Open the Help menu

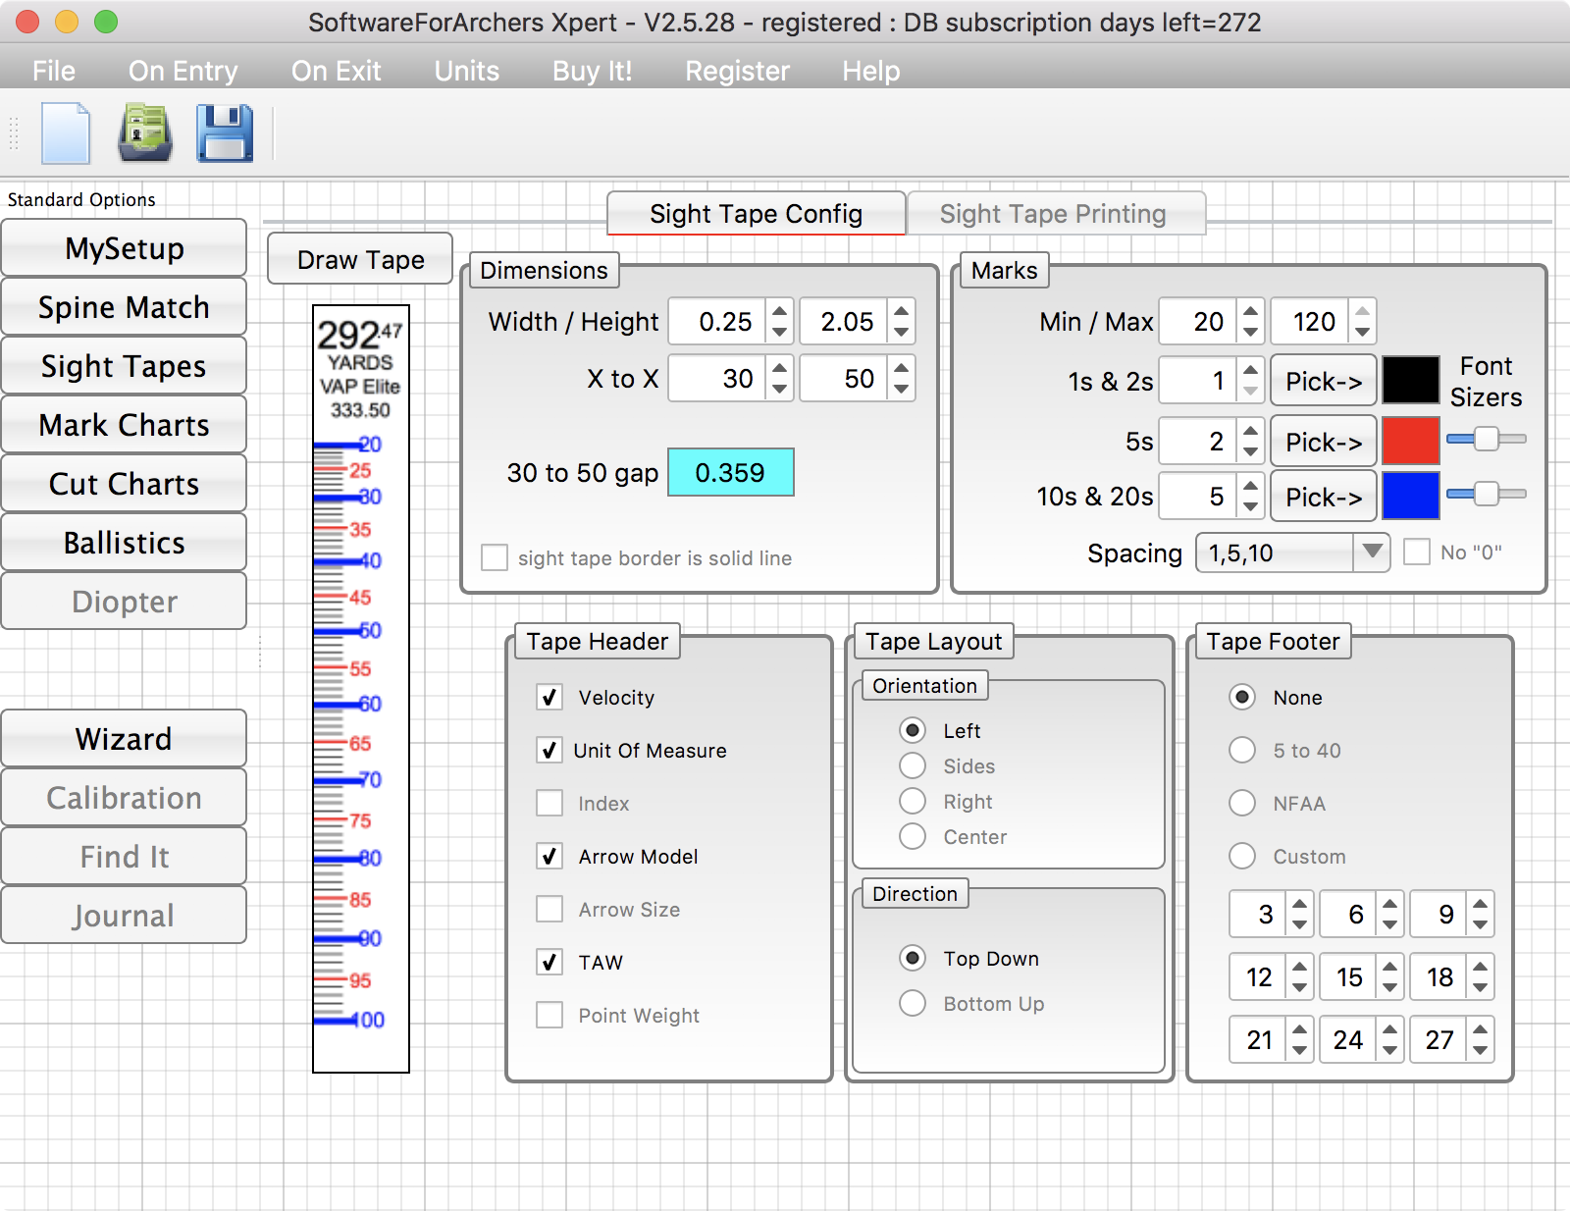[x=871, y=71]
